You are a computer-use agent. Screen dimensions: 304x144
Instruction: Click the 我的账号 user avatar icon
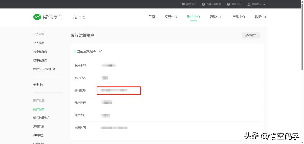[249, 4]
